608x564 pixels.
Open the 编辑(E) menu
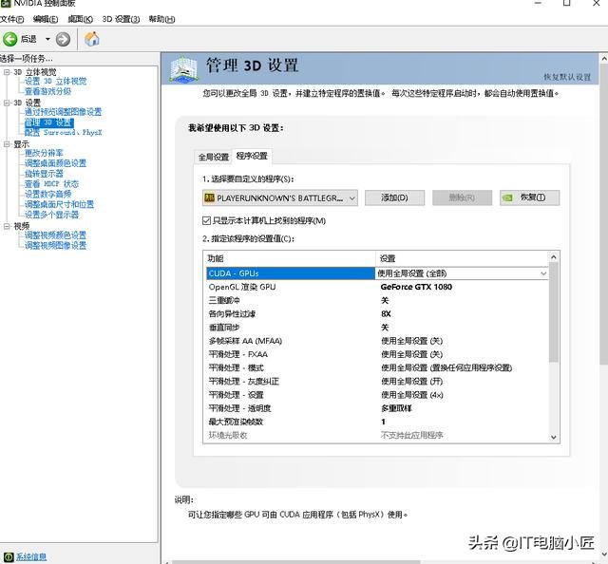46,19
